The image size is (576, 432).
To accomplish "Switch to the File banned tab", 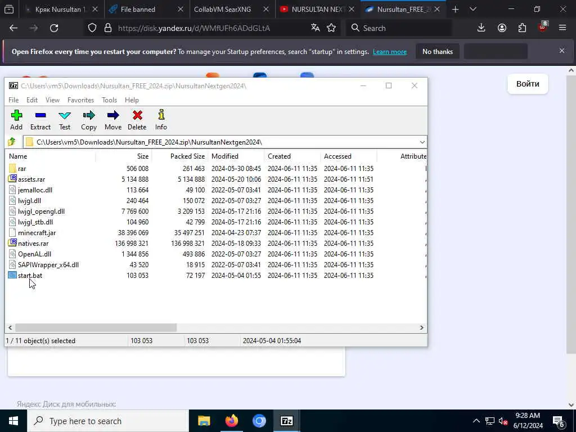I will pyautogui.click(x=147, y=9).
